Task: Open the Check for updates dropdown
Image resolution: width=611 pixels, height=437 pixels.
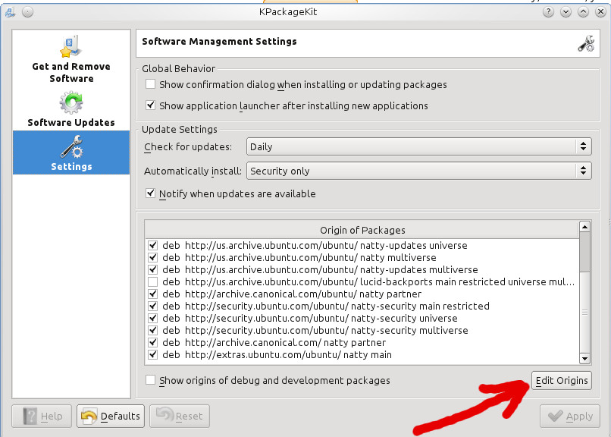Action: [418, 147]
